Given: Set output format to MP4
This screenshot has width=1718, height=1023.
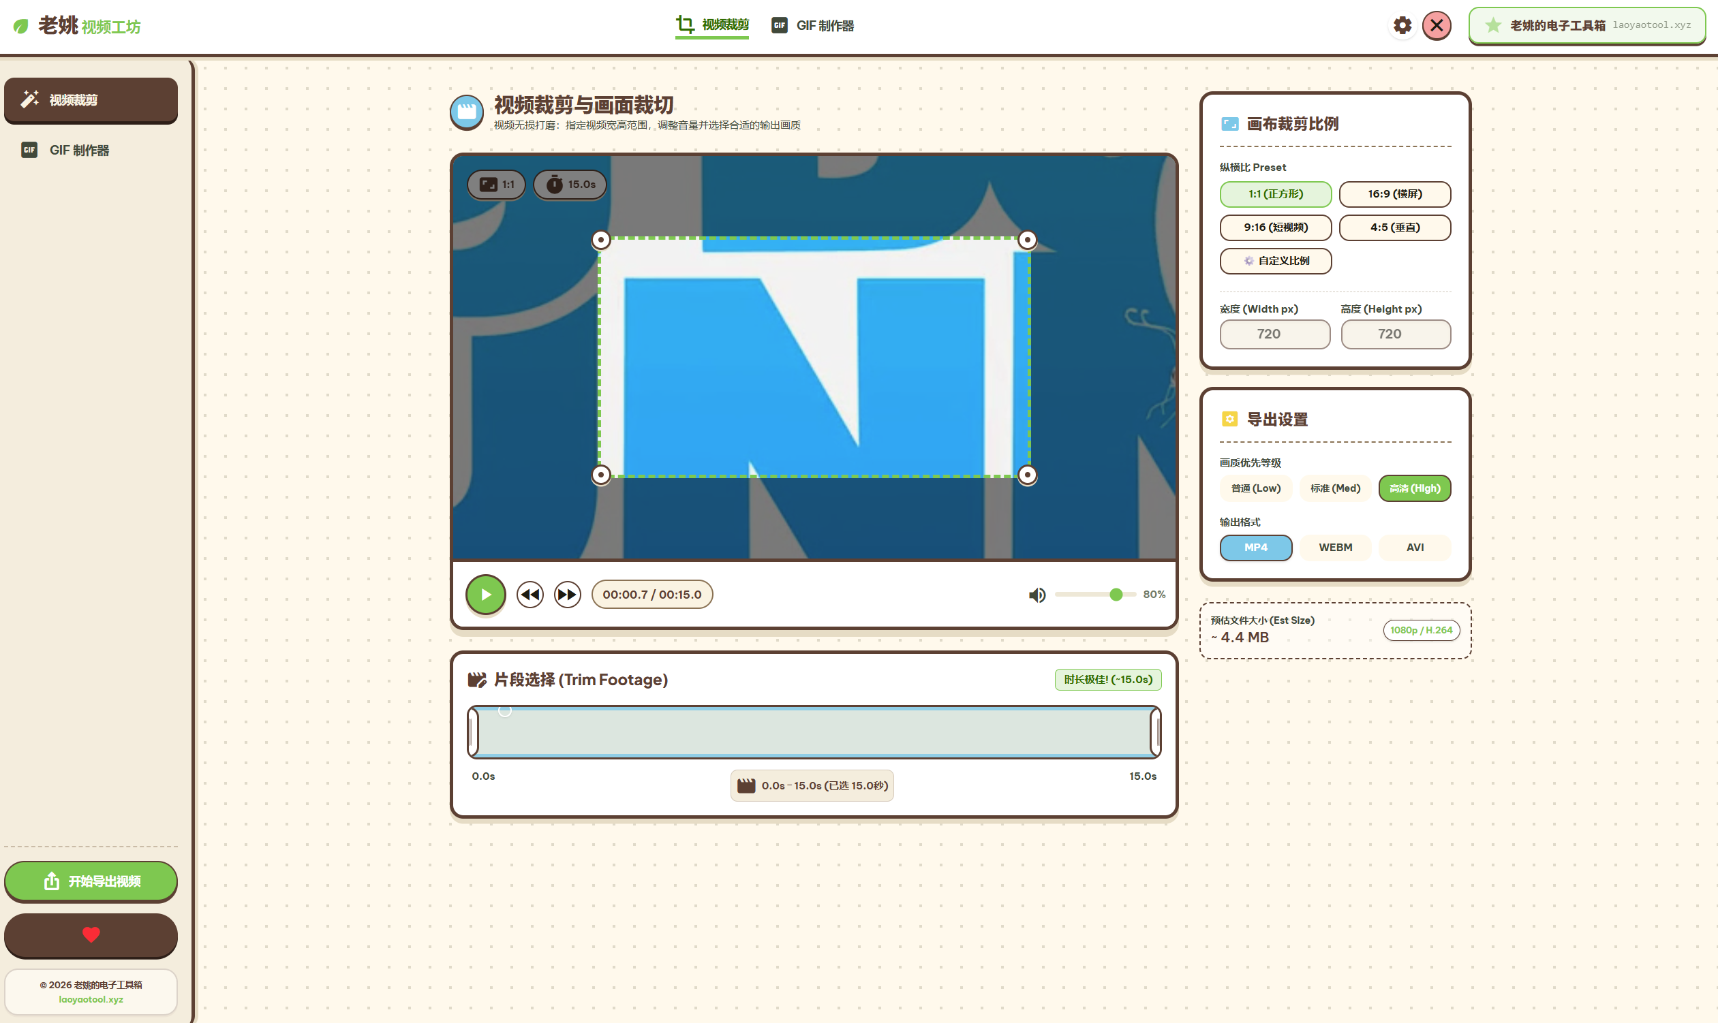Looking at the screenshot, I should coord(1256,548).
